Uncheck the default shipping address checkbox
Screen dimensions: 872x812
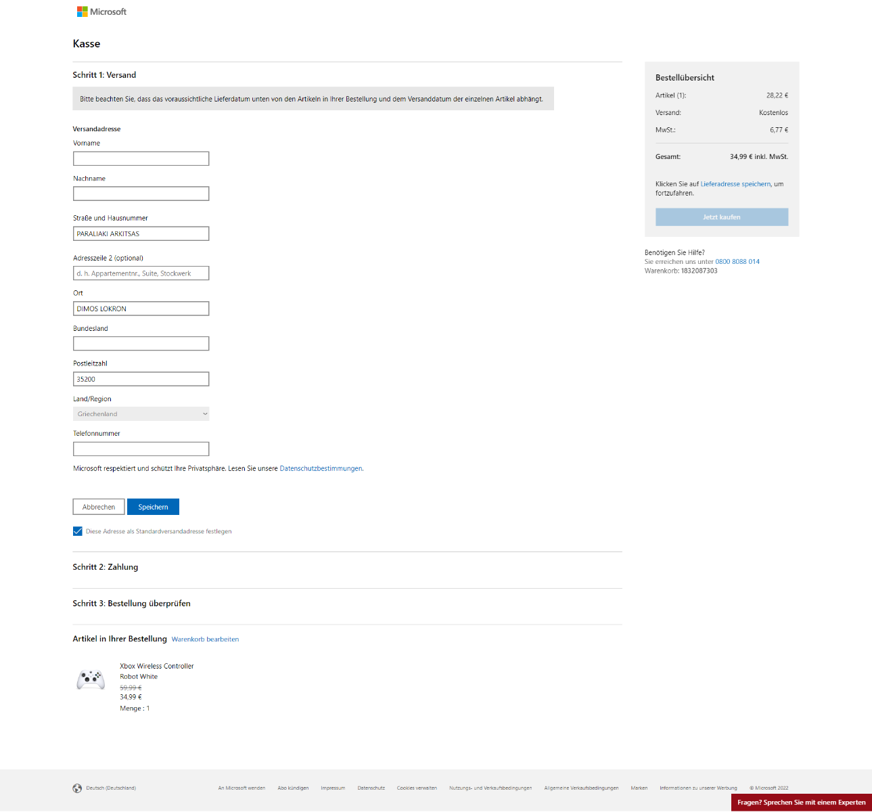point(78,531)
